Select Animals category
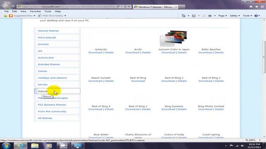Viewport: 266px width, 149px height. 57,44
